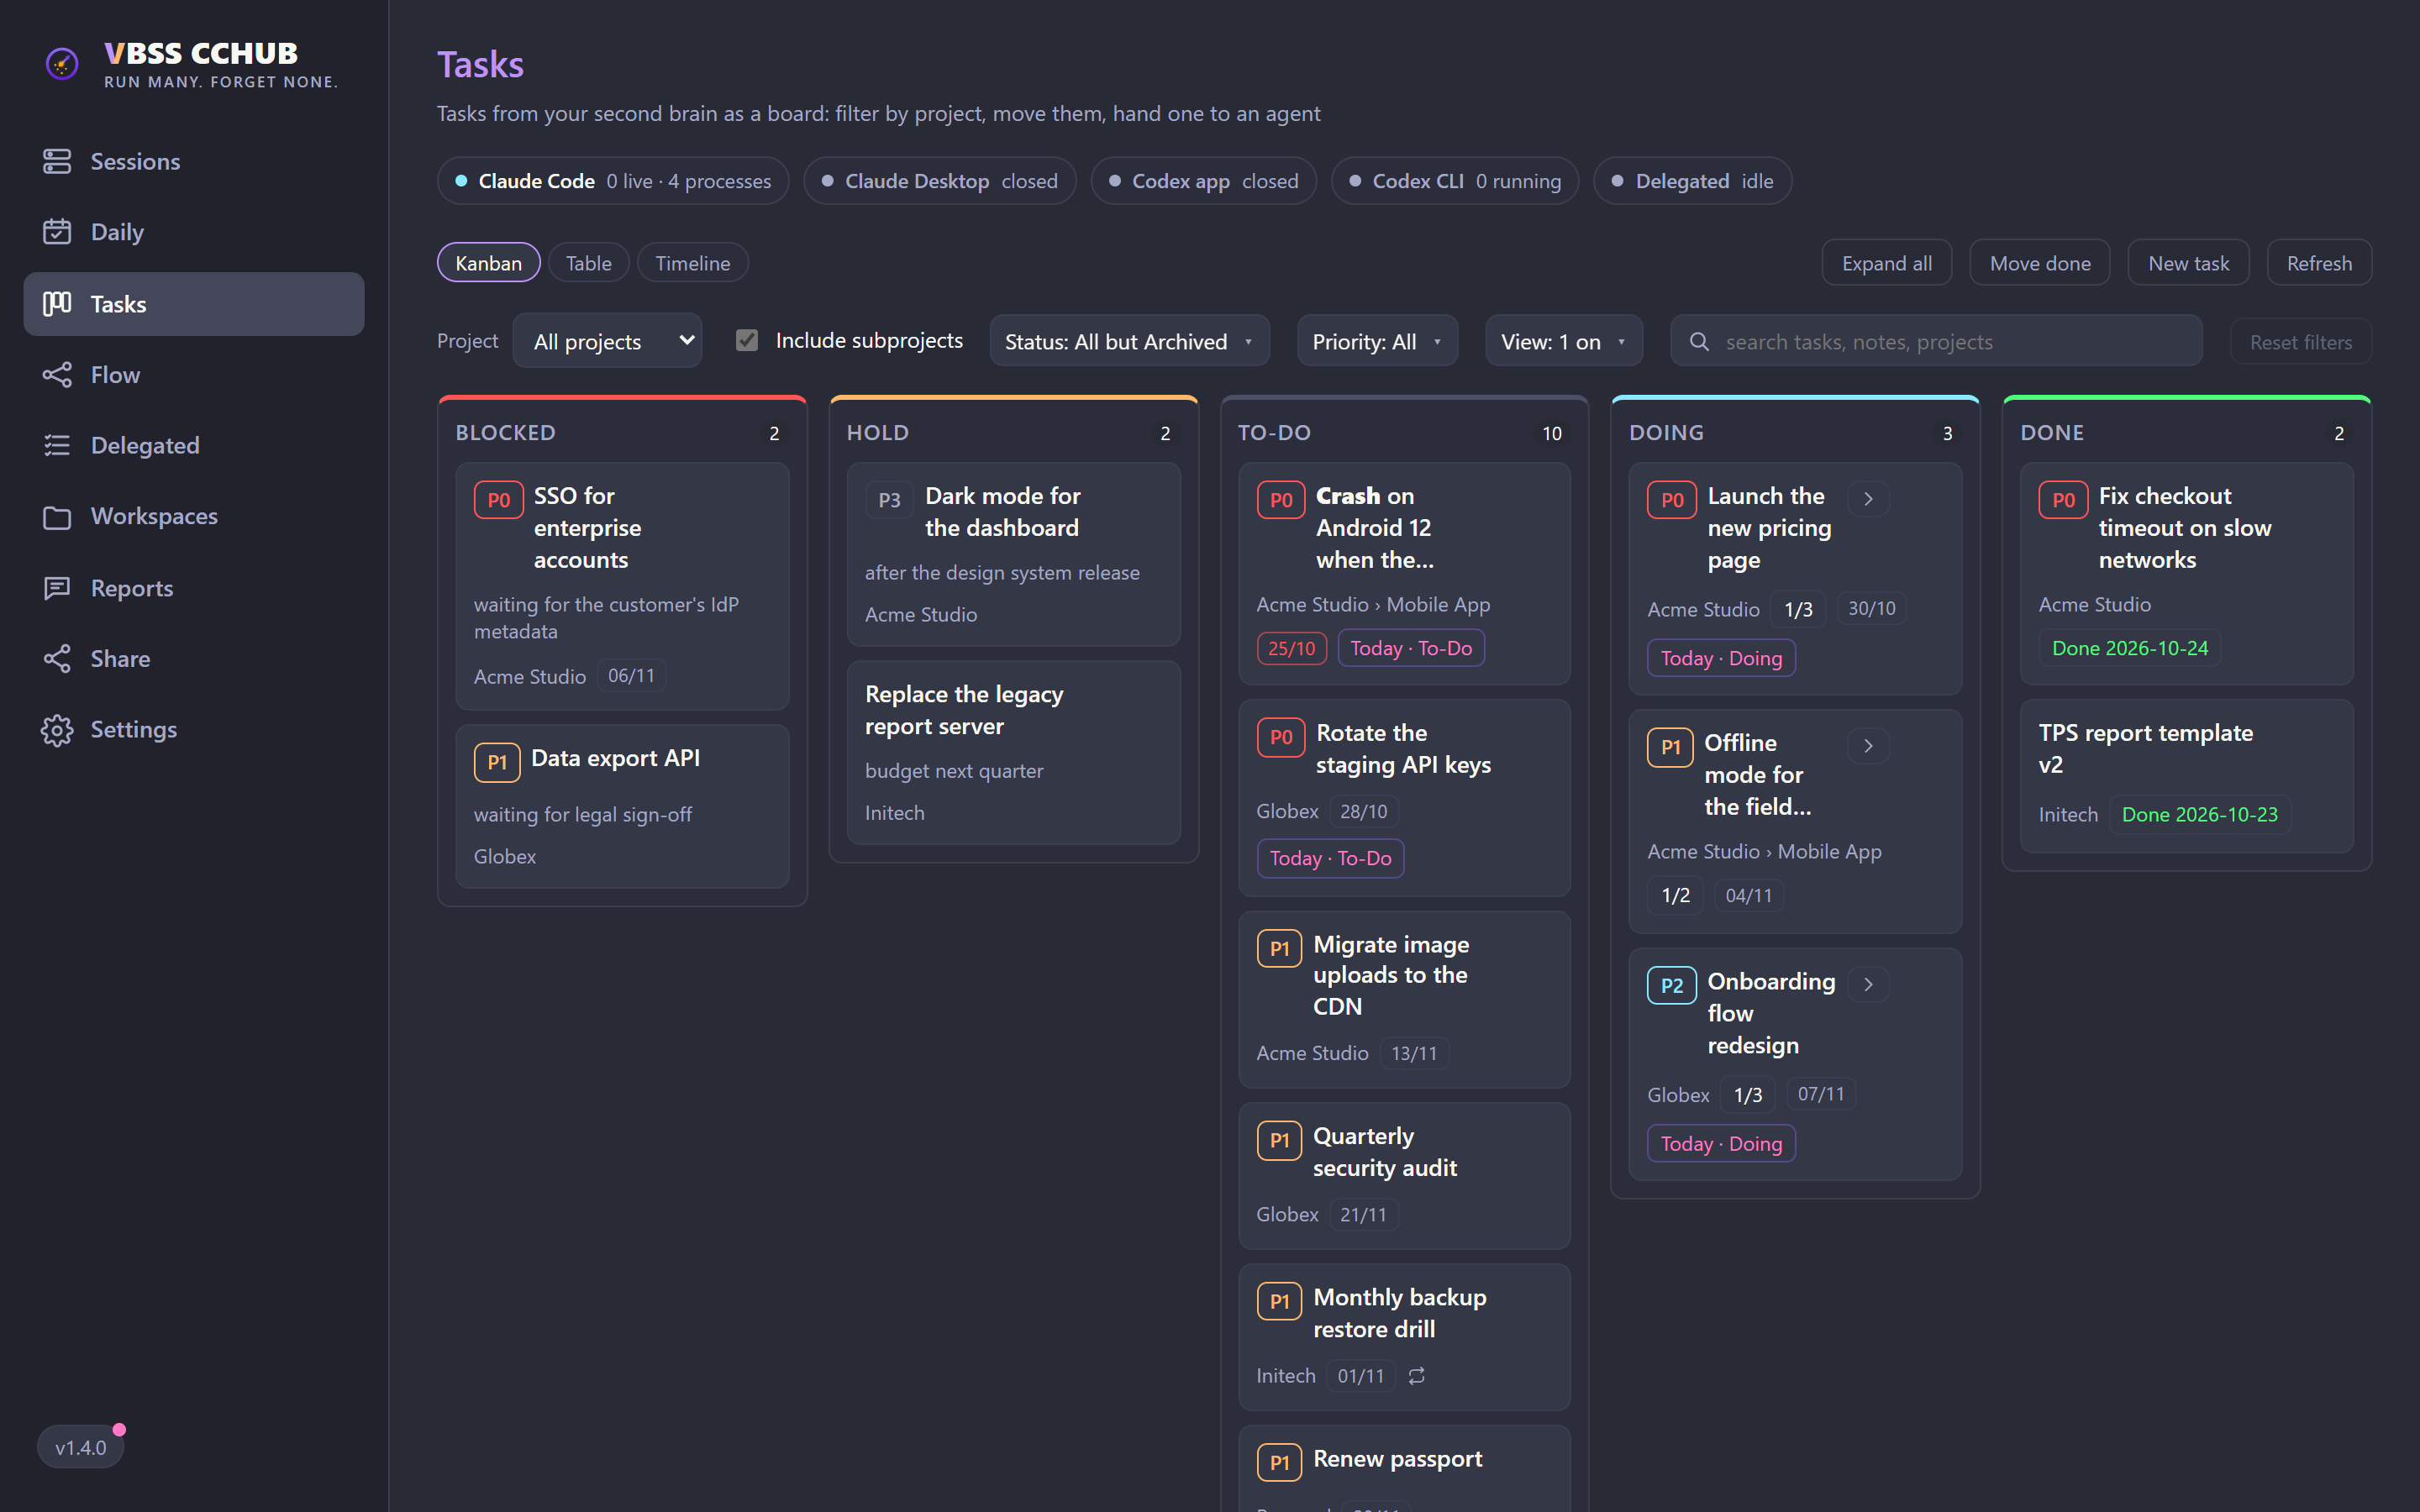Open the View: 1 on dropdown
This screenshot has width=2420, height=1512.
(1563, 341)
